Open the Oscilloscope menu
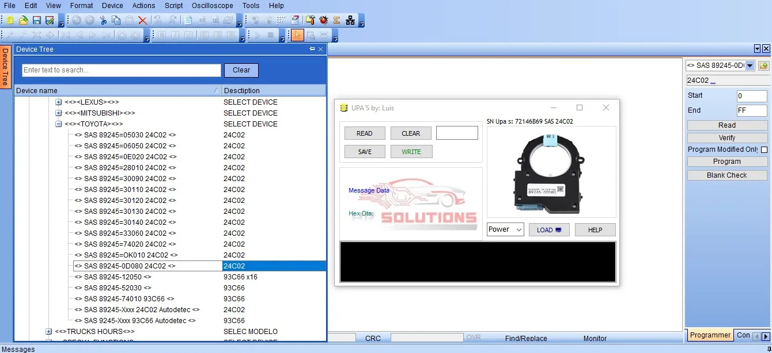772x353 pixels. (x=212, y=5)
